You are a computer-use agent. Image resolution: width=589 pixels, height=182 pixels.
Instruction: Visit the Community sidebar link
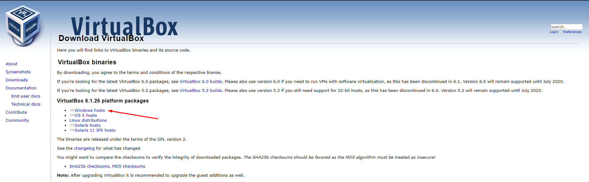tap(17, 120)
